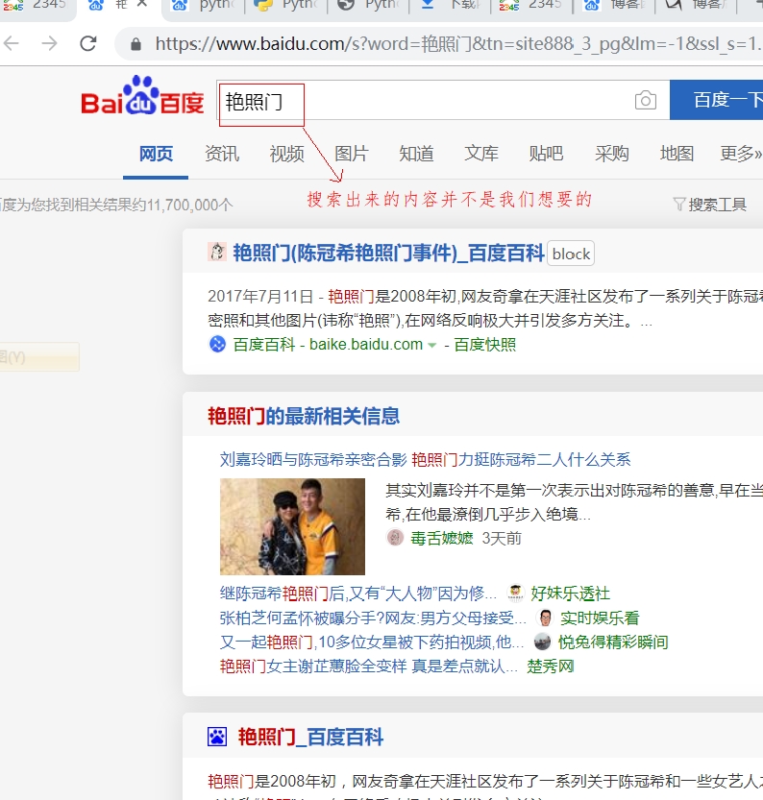Click the browser forward arrow
The width and height of the screenshot is (763, 800).
tap(50, 43)
